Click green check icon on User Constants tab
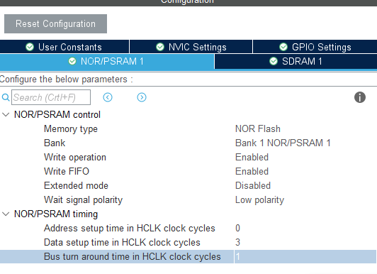This screenshot has width=377, height=274. 30,47
